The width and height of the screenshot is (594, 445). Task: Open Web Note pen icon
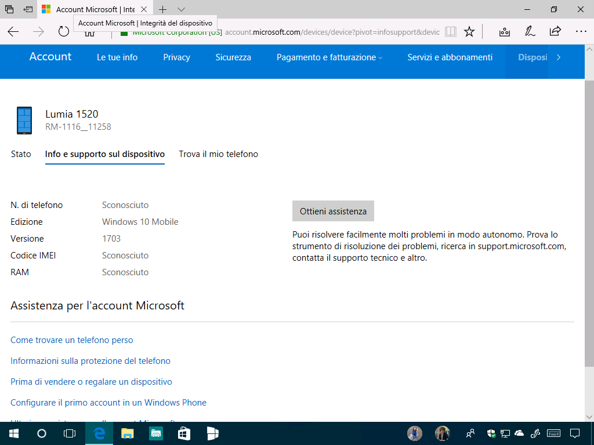pyautogui.click(x=530, y=32)
